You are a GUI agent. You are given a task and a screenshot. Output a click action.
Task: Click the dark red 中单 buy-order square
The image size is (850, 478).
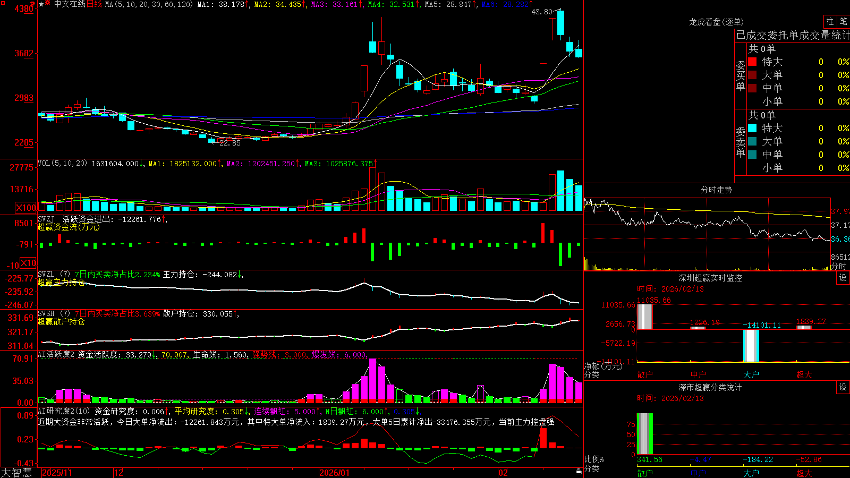pos(752,88)
